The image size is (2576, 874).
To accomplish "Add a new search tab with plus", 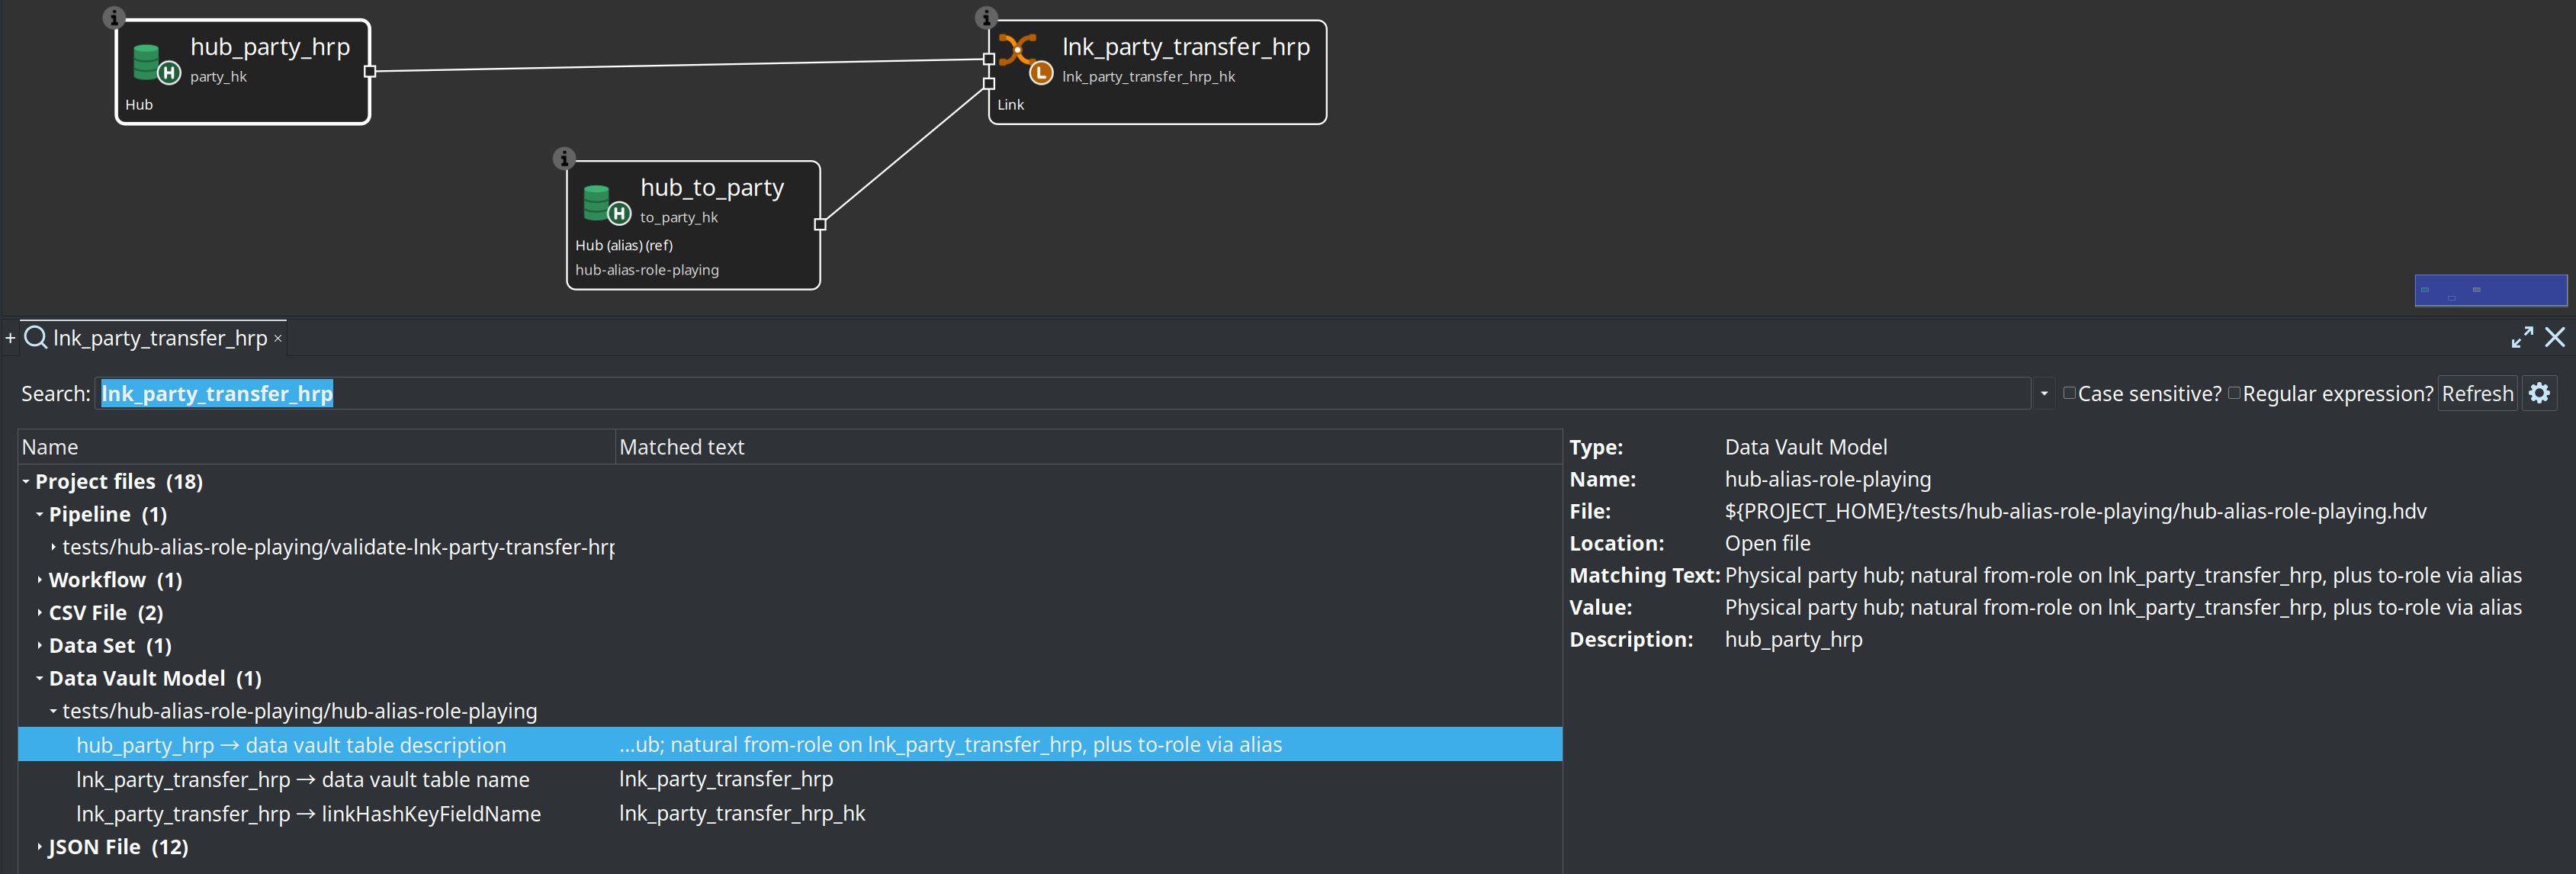I will point(10,338).
